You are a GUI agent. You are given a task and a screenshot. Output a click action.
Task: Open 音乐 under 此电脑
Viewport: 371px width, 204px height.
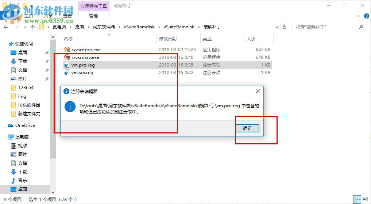coord(23,180)
